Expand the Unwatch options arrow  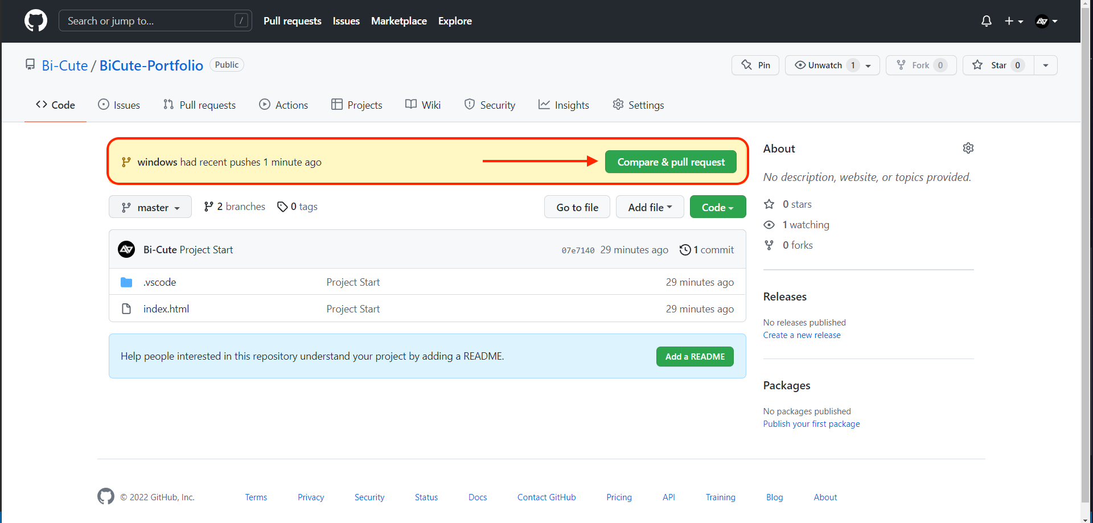point(869,65)
